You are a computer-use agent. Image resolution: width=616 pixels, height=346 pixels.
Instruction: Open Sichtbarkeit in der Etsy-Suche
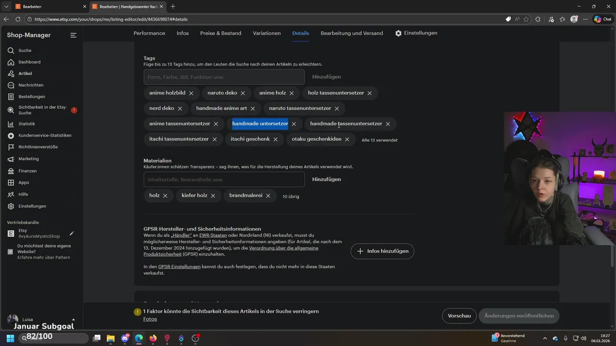click(x=41, y=110)
